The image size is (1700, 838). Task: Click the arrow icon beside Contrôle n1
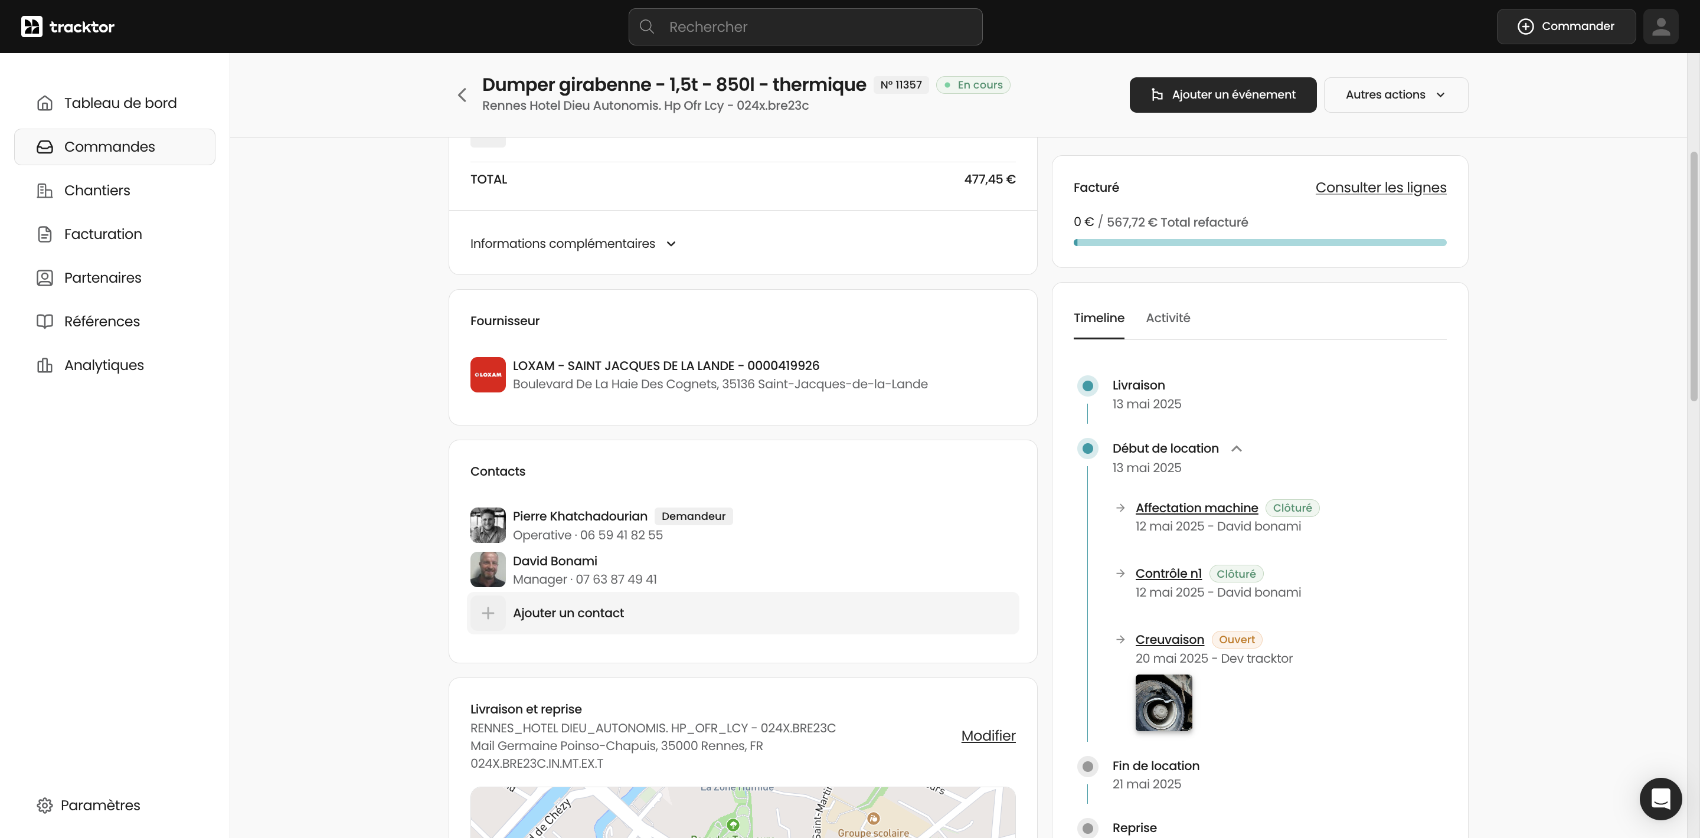pos(1120,574)
